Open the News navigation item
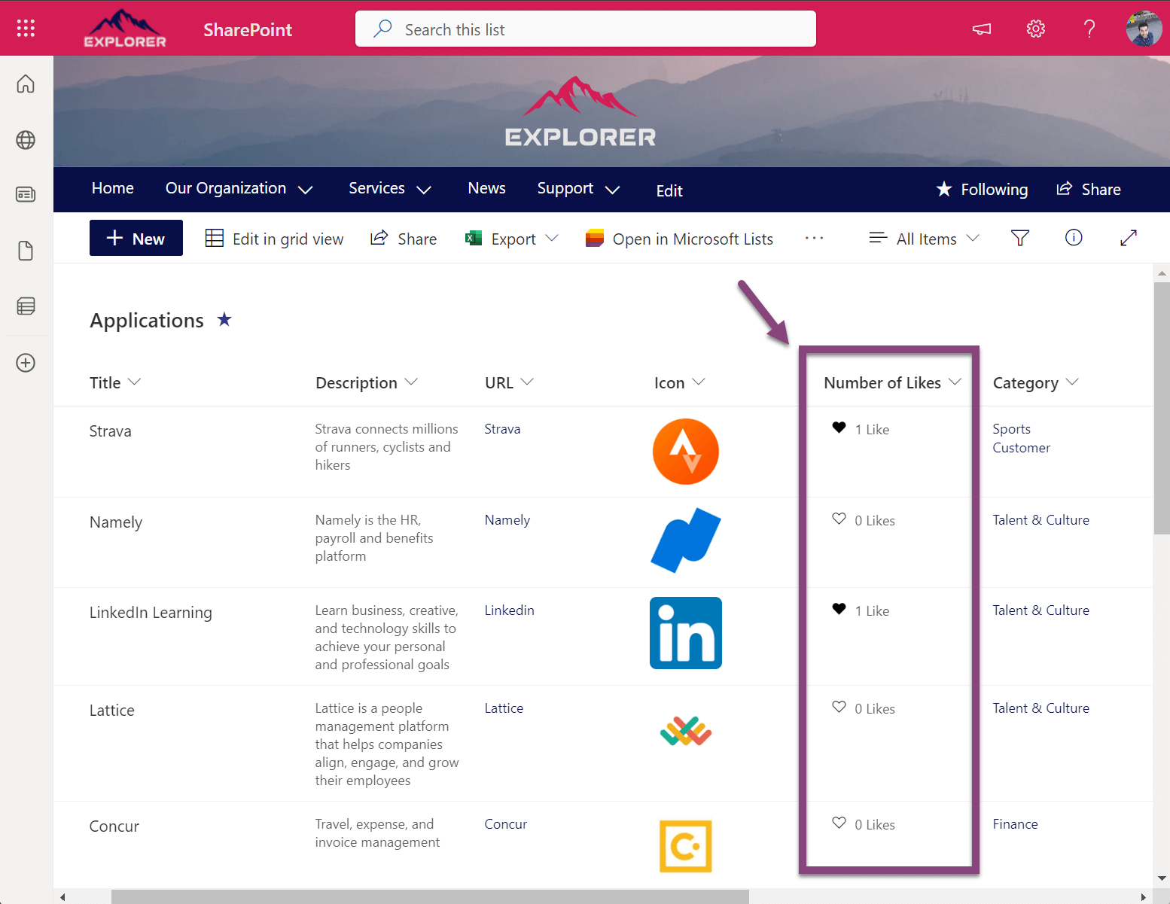This screenshot has height=904, width=1170. click(486, 188)
